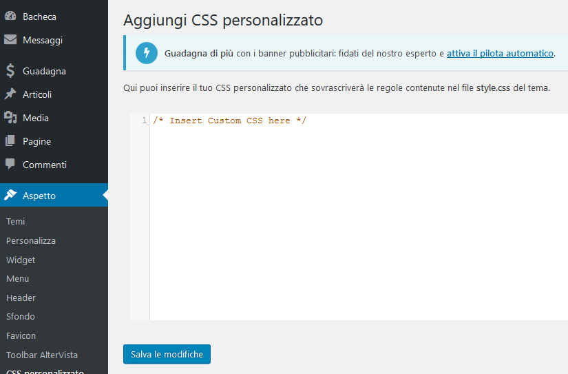This screenshot has height=374, width=568.
Task: Click the Articoli pushpin icon
Action: point(10,94)
